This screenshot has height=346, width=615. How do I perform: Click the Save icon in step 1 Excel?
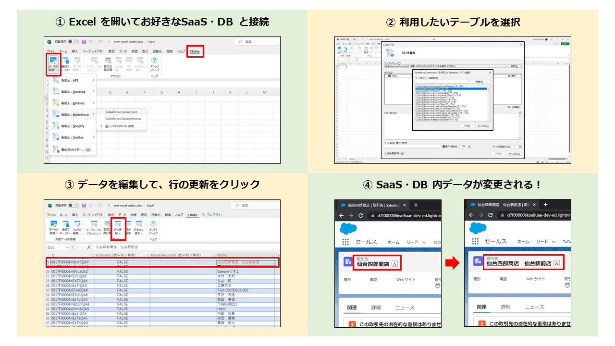pyautogui.click(x=84, y=42)
